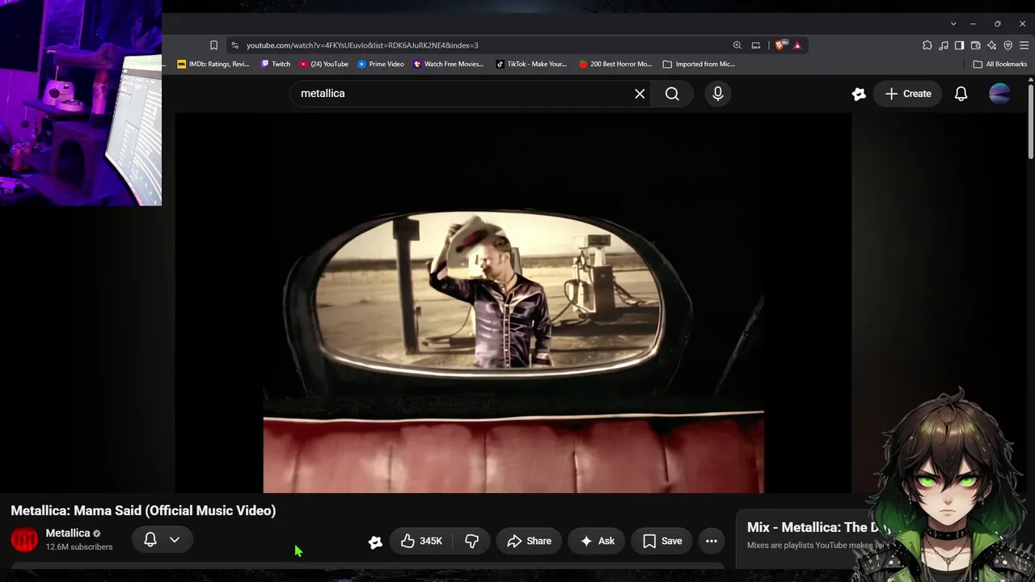The width and height of the screenshot is (1035, 582).
Task: Clear the metallica search query
Action: tap(640, 94)
